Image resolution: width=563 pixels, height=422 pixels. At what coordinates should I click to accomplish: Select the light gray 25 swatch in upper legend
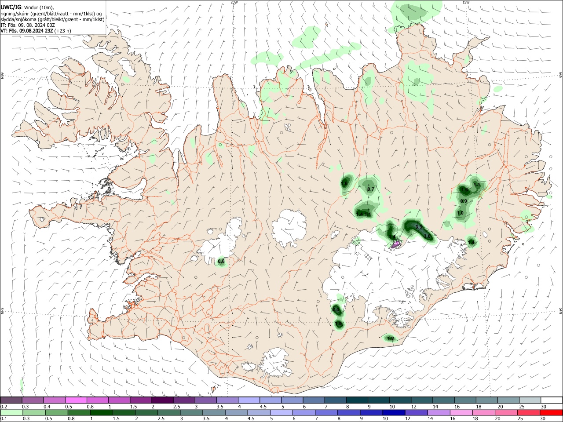[x=530, y=400]
